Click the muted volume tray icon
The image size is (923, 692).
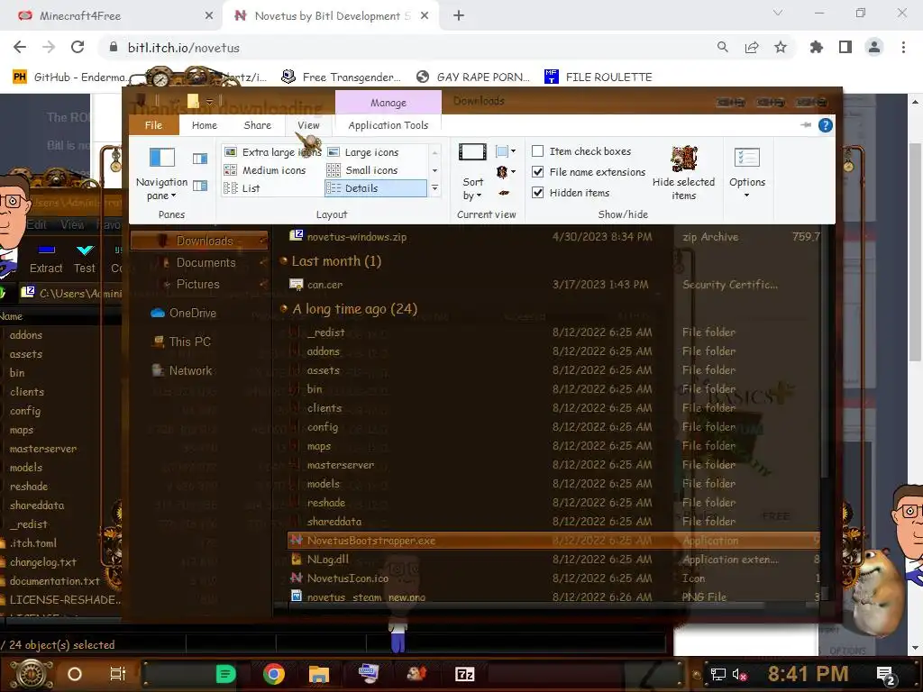(x=739, y=674)
